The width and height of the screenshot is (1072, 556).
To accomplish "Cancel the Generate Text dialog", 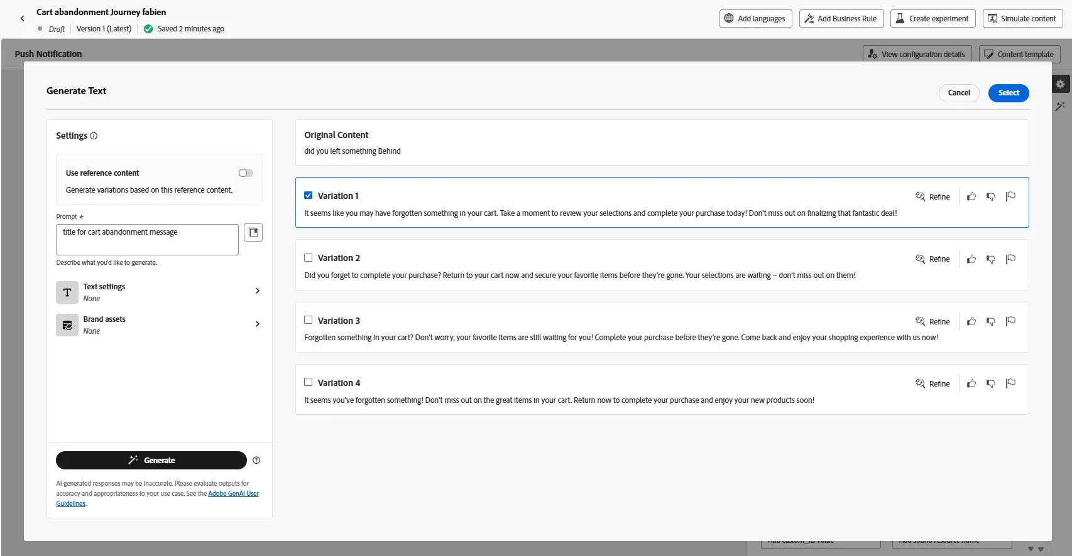I will click(959, 93).
